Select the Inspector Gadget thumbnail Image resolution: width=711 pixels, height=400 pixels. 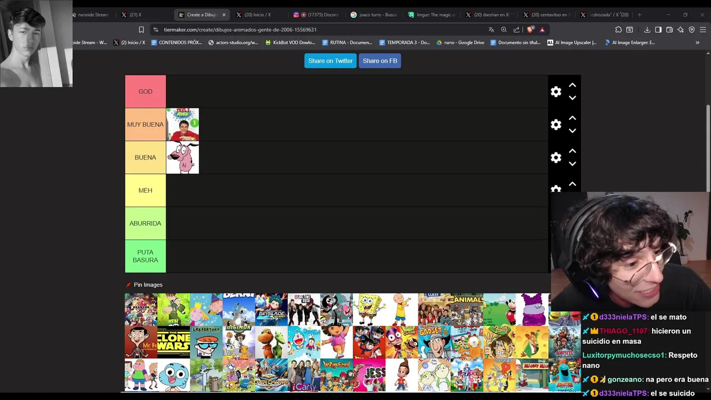[434, 342]
